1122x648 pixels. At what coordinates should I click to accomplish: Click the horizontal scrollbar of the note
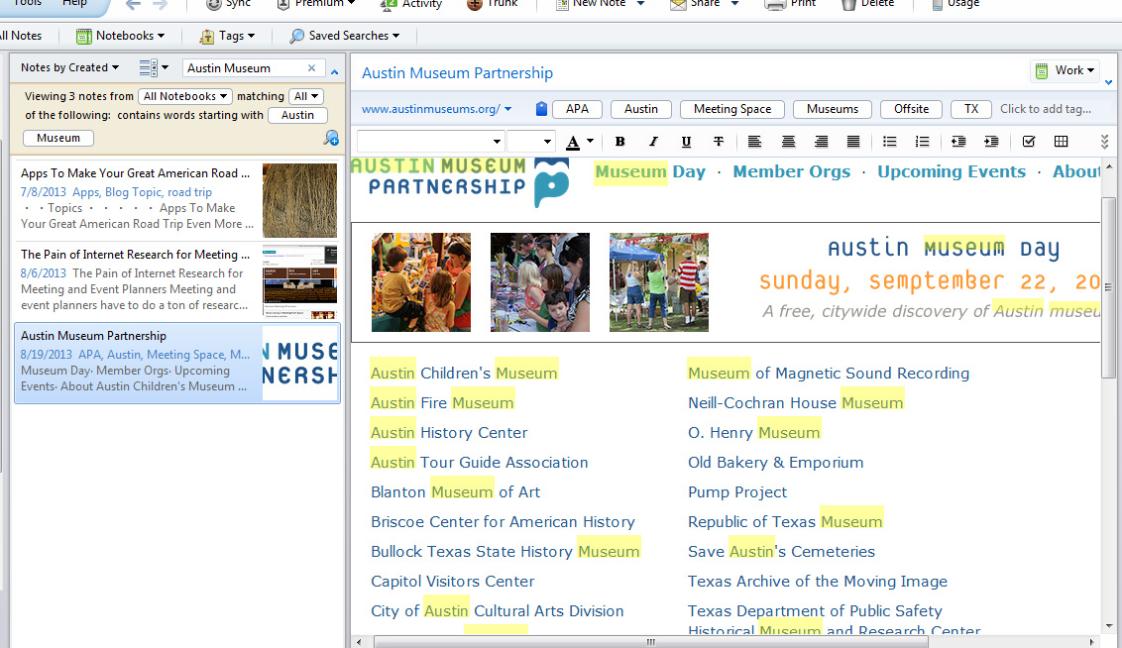[650, 642]
